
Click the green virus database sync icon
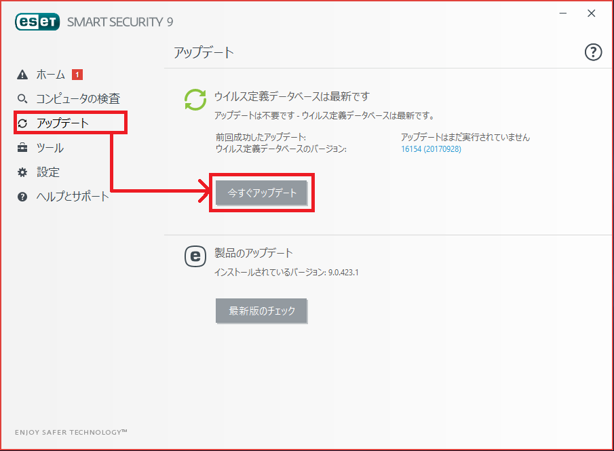coord(195,100)
